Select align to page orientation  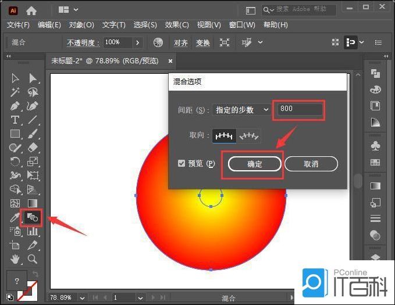(x=224, y=136)
